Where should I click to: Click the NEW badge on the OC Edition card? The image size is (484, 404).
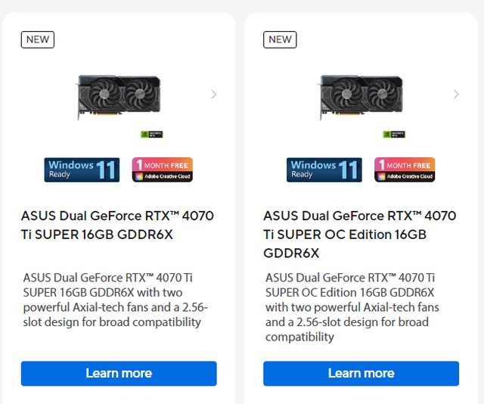click(280, 39)
